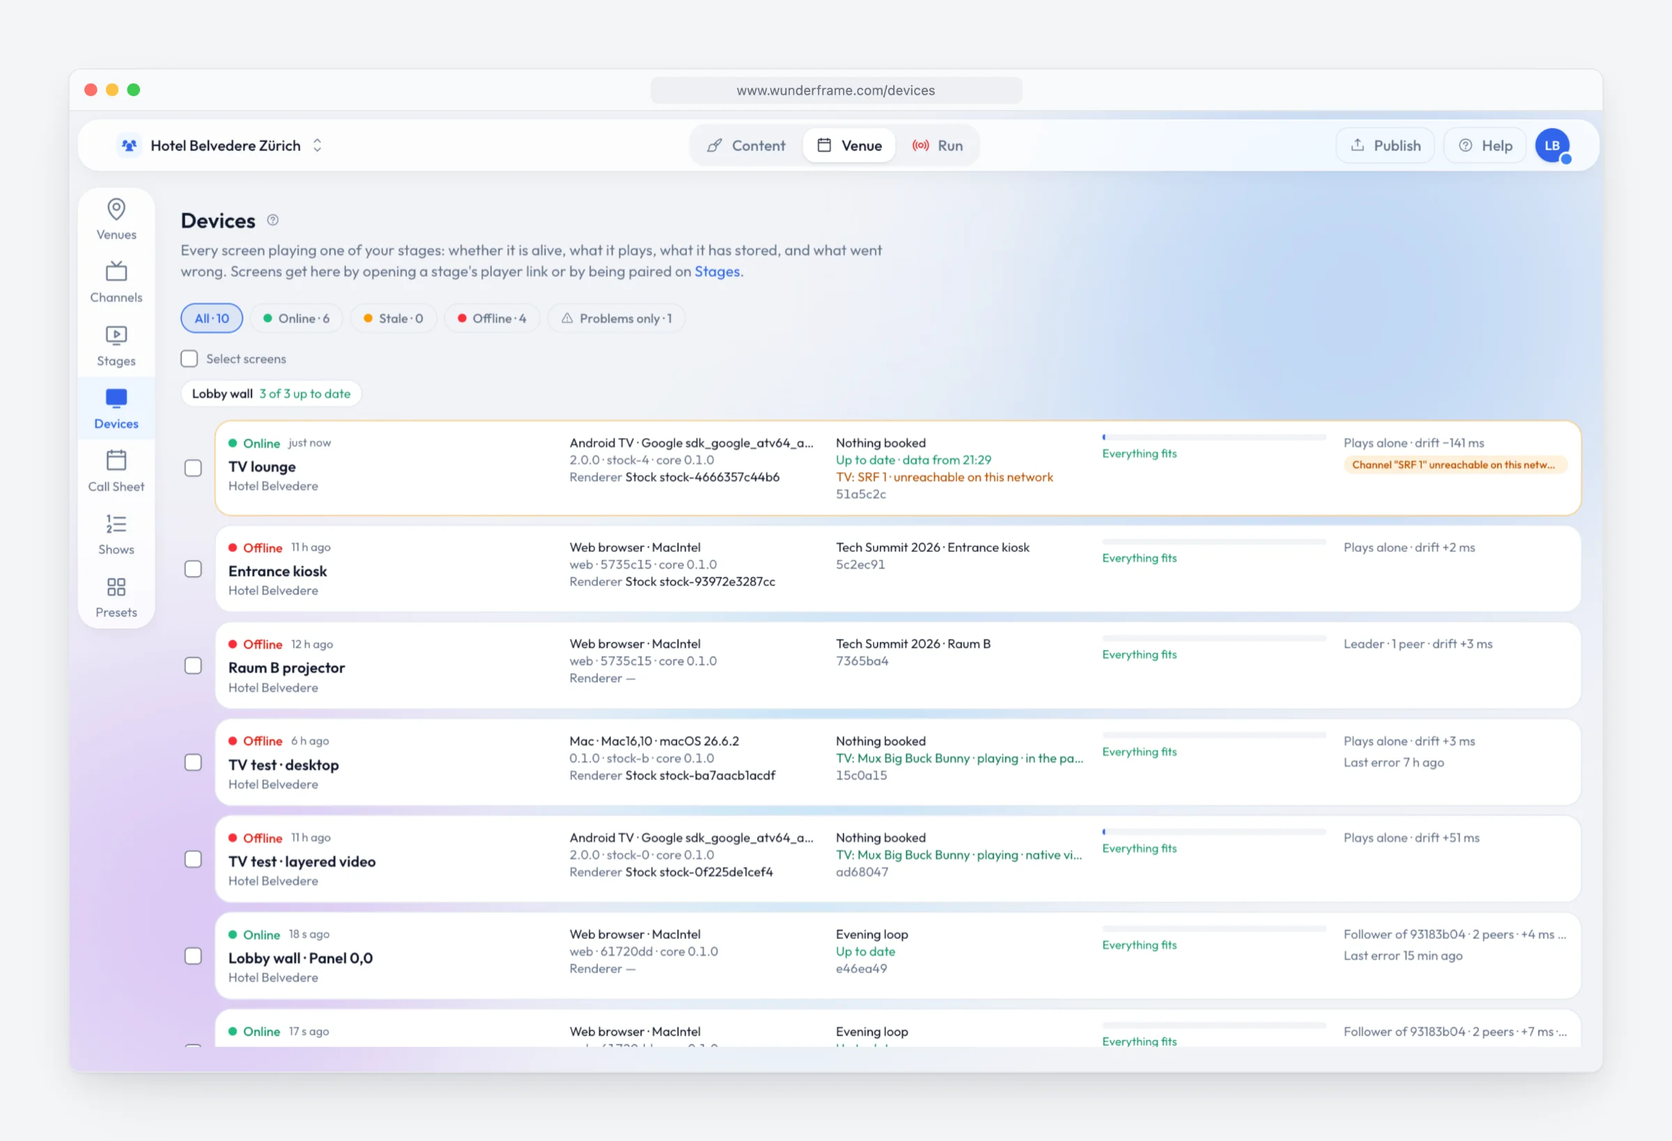Click the Publish button
Viewport: 1672px width, 1141px height.
(1385, 146)
